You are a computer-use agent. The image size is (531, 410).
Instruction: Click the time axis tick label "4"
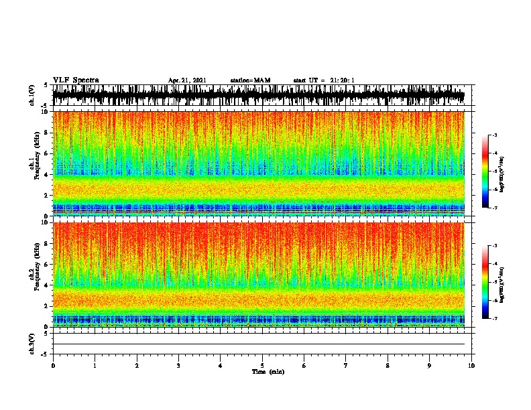pos(221,366)
